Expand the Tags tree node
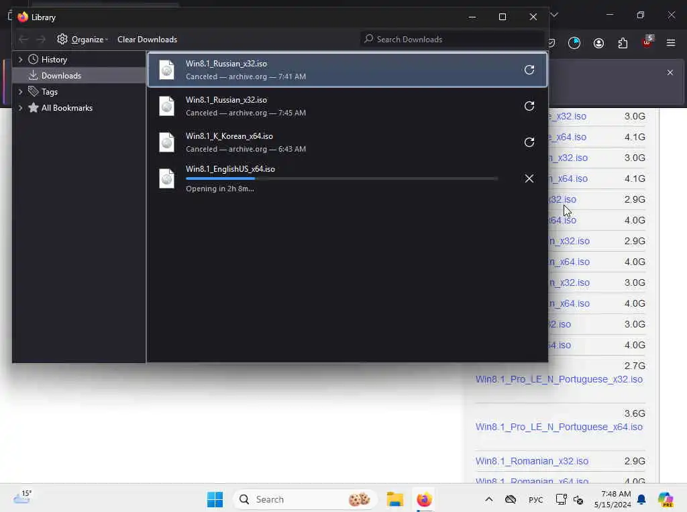This screenshot has height=512, width=687. [20, 92]
